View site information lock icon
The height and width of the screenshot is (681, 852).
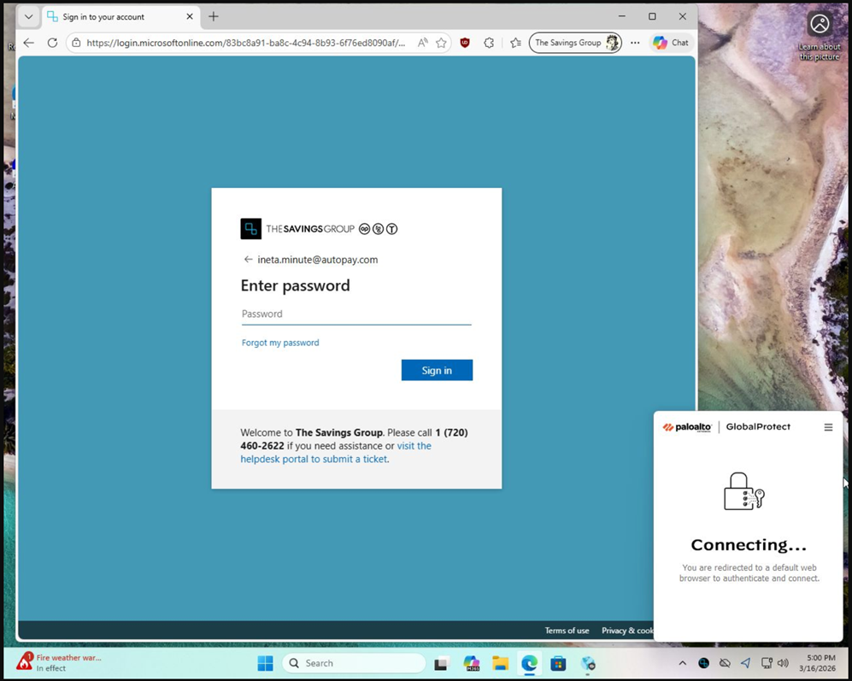tap(76, 43)
